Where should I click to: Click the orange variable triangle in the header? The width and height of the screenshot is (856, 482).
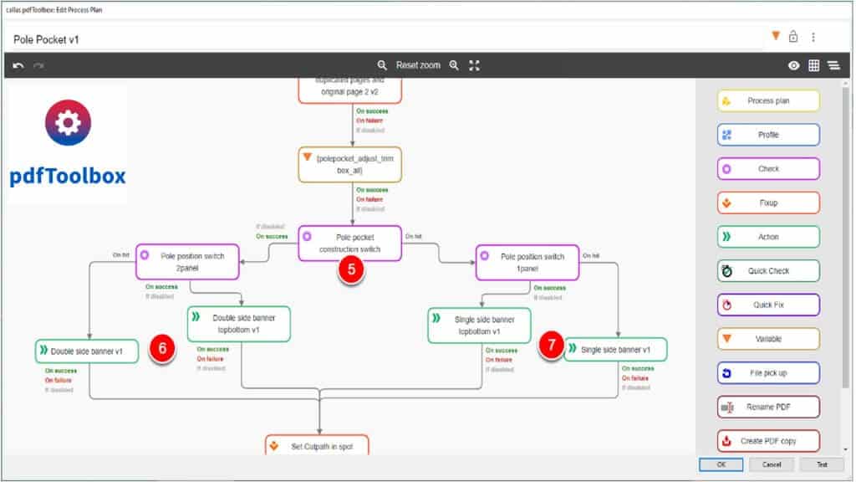click(x=776, y=35)
